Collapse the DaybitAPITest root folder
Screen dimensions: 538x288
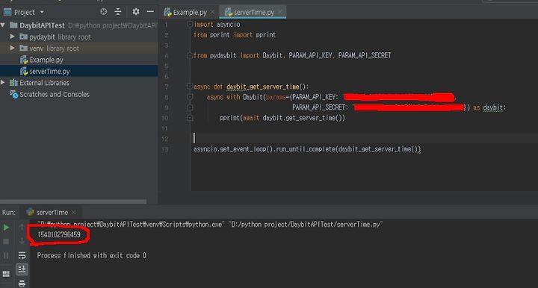coord(3,25)
